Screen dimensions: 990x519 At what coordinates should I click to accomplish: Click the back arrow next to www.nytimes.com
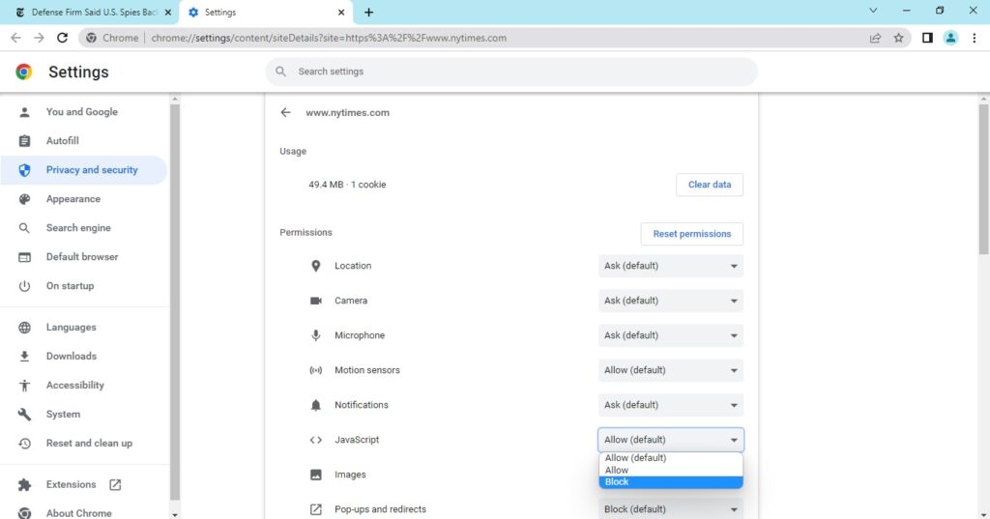(x=285, y=112)
